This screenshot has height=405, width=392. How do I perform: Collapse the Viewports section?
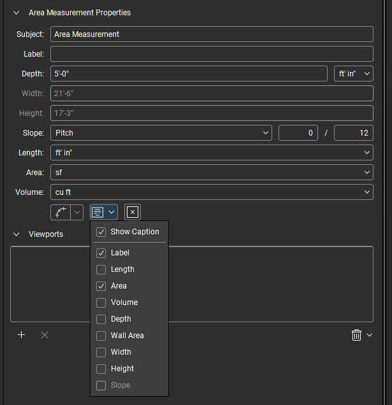tap(17, 234)
